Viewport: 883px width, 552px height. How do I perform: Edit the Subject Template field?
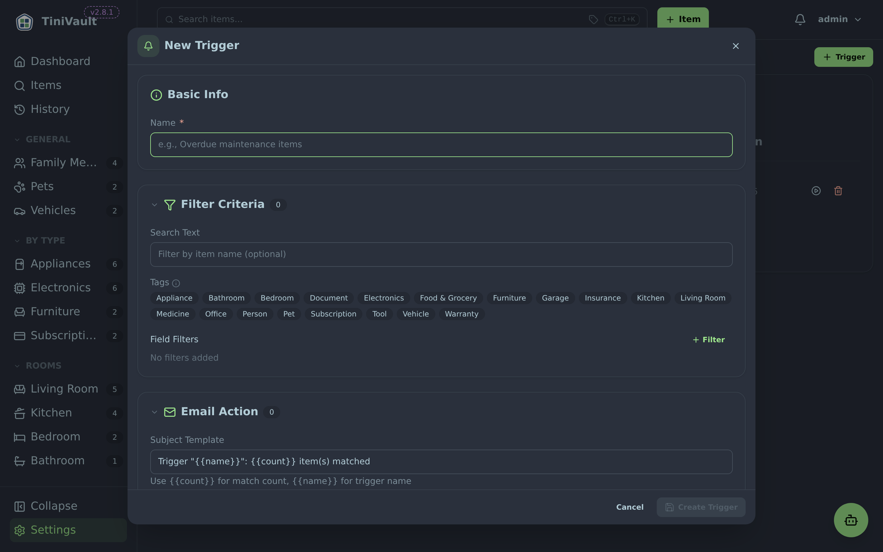pos(442,462)
